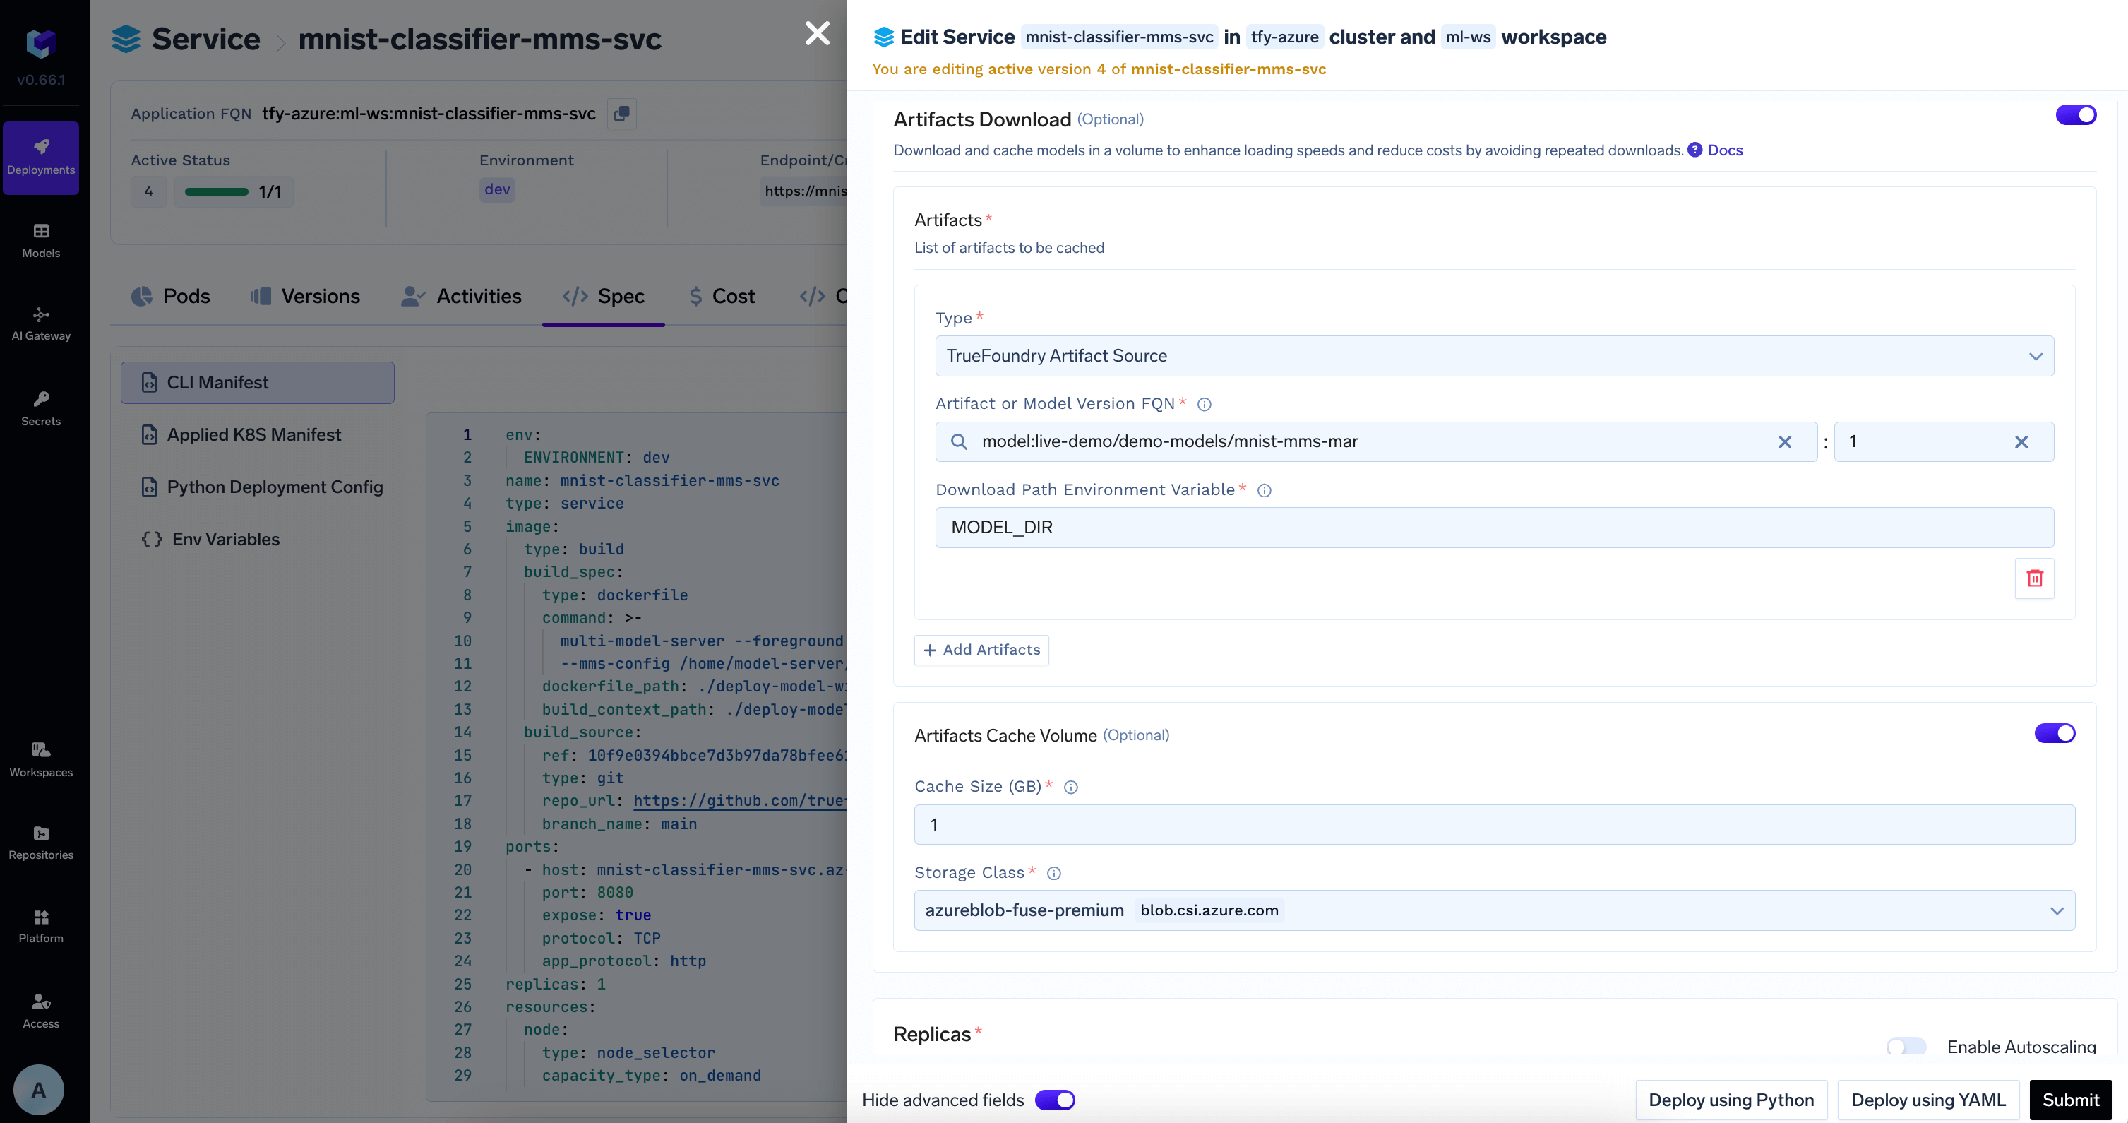Delete the artifact with trash icon

[2035, 578]
